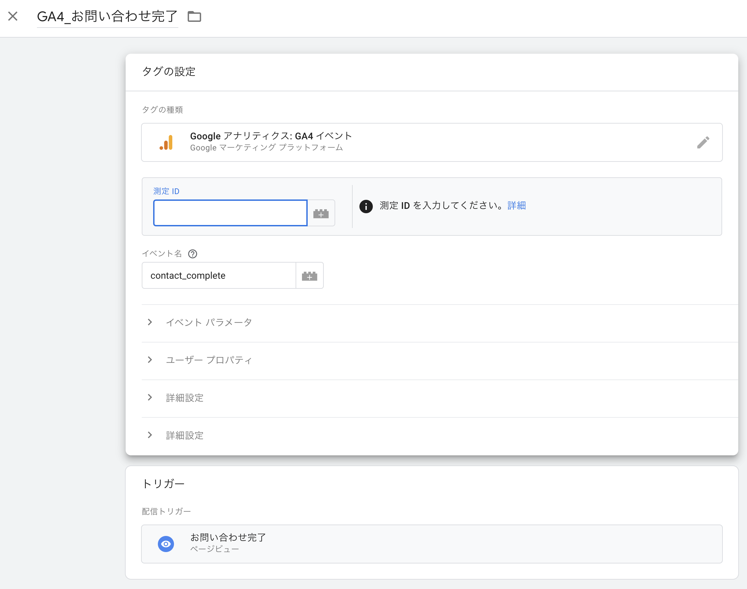Click Google マーケティング プラットフォーム subtitle
747x589 pixels.
[267, 148]
